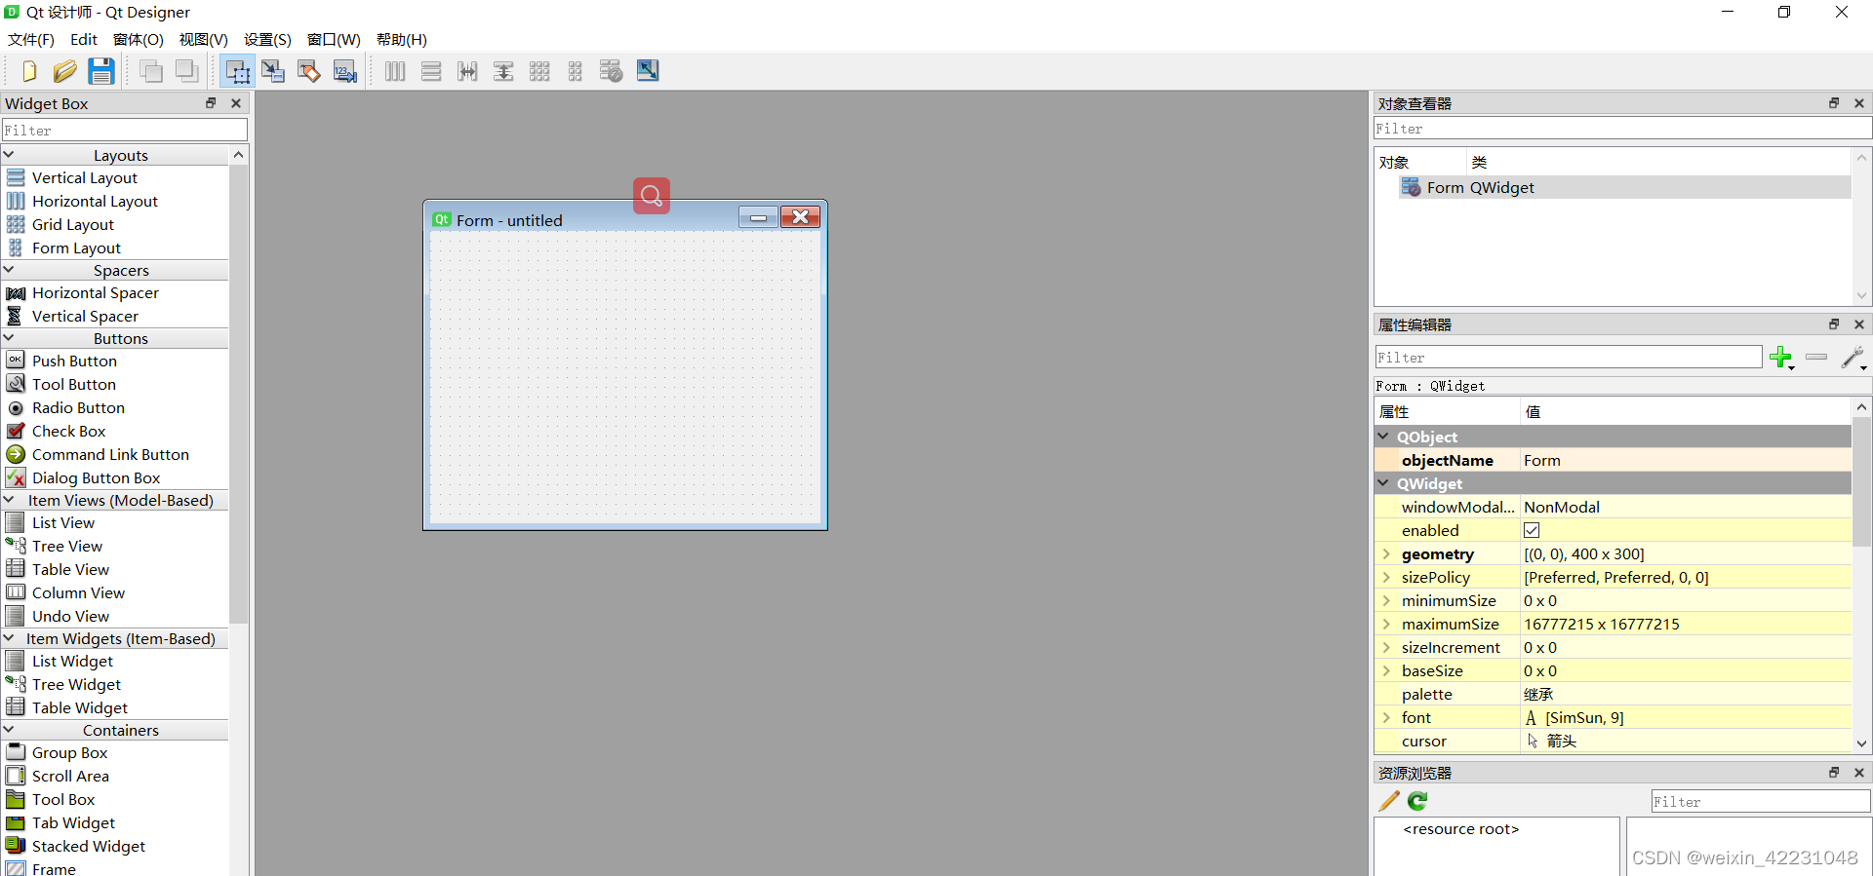Collapse the Containers category

9,730
